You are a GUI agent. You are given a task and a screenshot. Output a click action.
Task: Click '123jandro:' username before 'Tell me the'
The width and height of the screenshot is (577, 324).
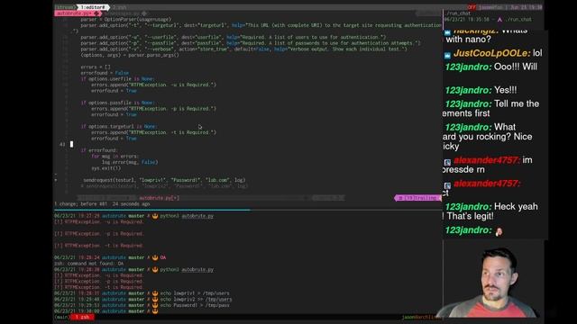click(469, 103)
